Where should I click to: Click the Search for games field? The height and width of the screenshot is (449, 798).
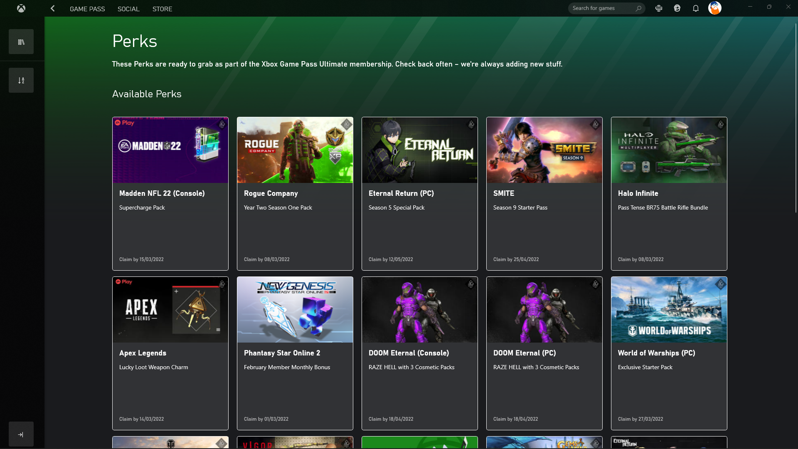coord(606,8)
